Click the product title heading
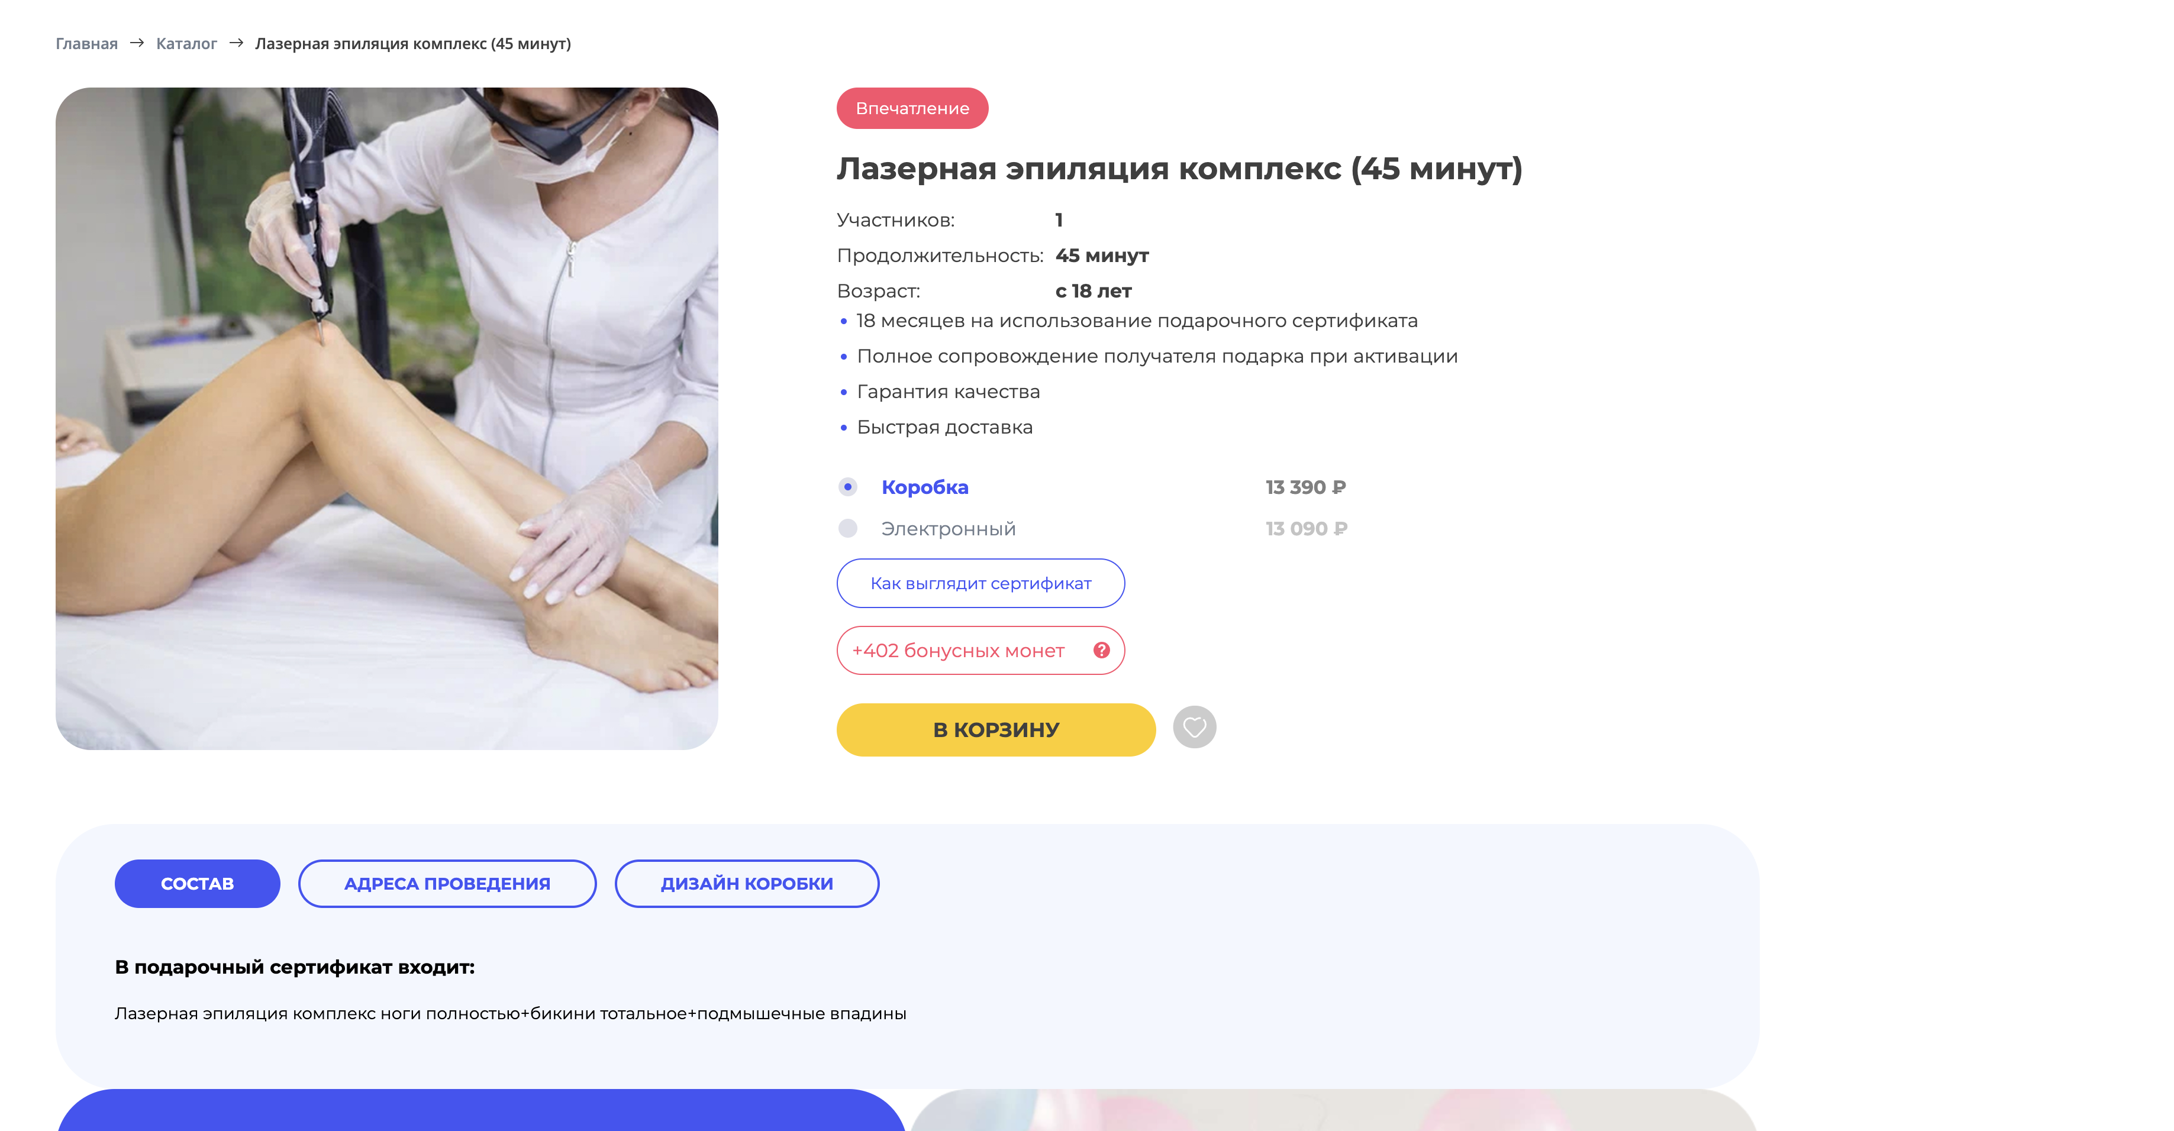Viewport: 2174px width, 1131px height. coord(1179,169)
